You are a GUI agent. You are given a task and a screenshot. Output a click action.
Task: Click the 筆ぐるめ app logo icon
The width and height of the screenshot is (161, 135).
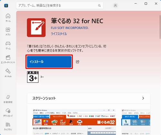[x=36, y=28]
